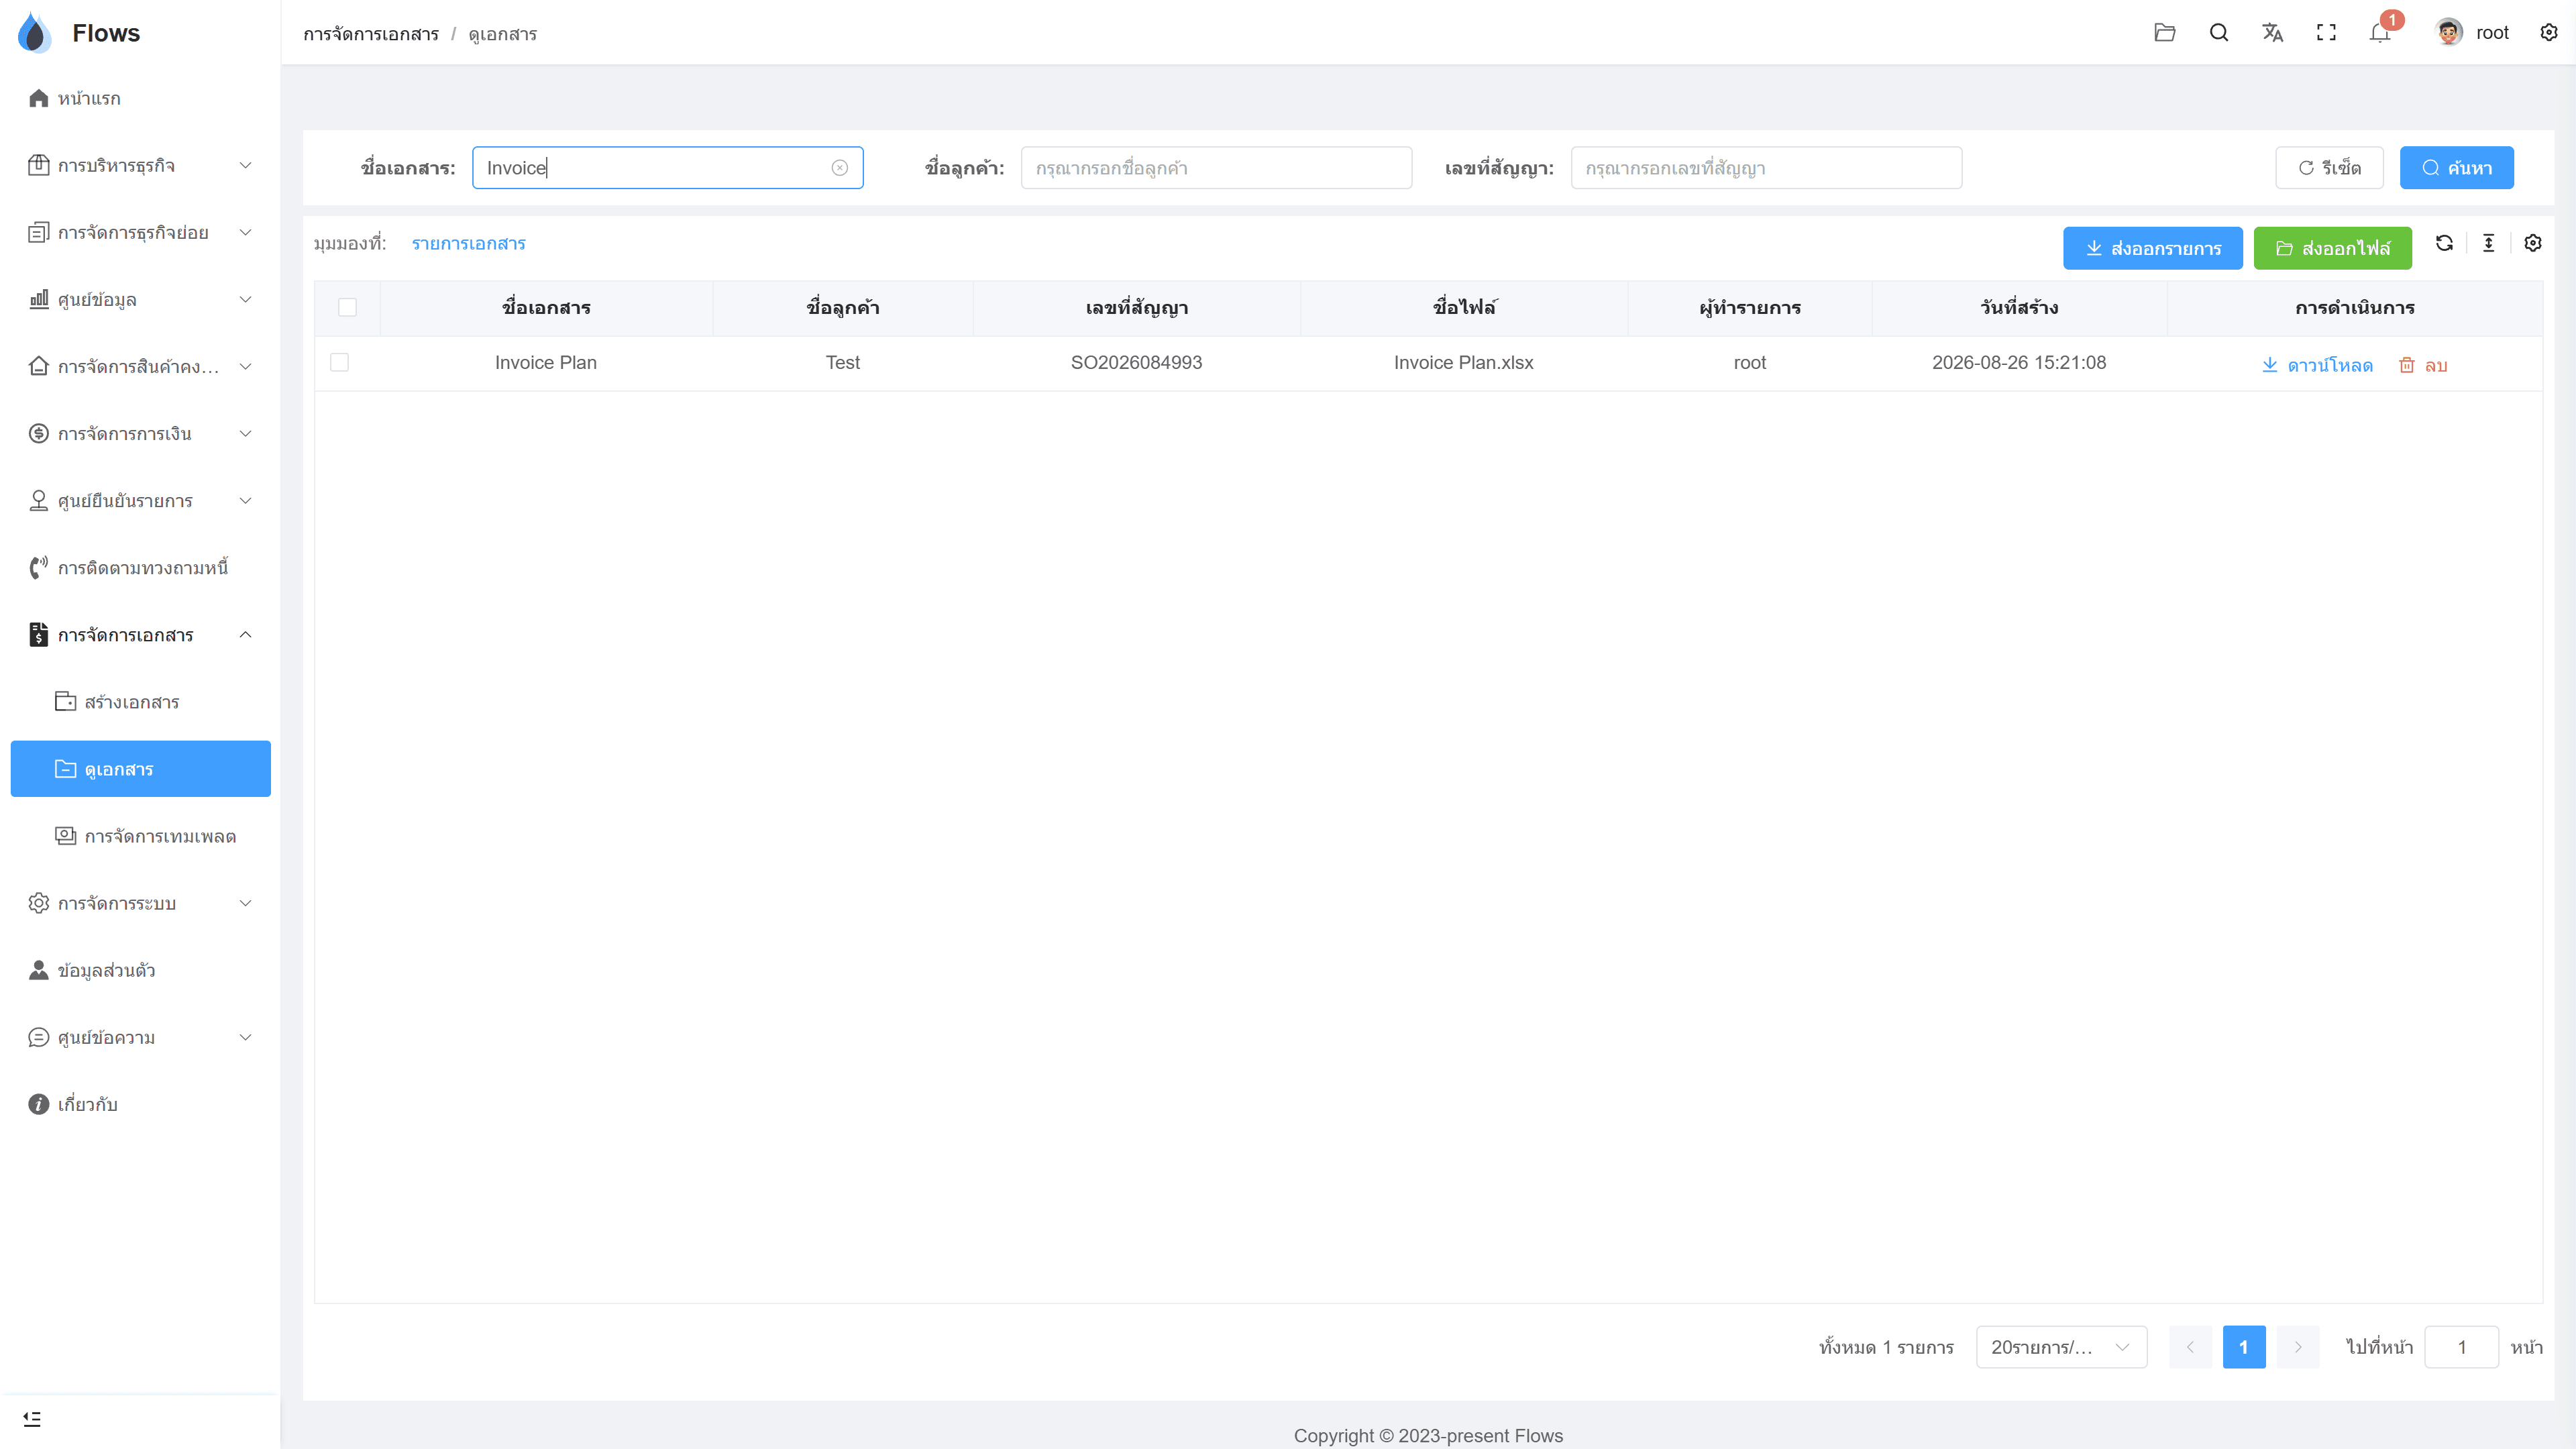Go to next page arrow
The height and width of the screenshot is (1449, 2576).
pos(2298,1347)
